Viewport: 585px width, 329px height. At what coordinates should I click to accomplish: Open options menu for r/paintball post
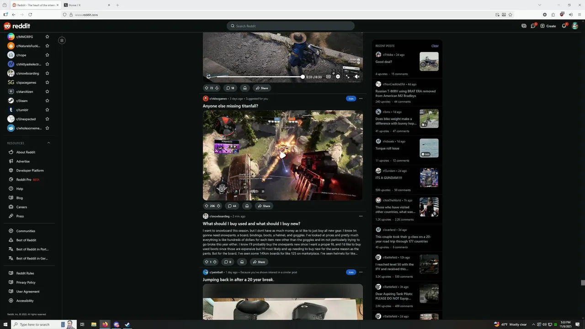pos(361,272)
